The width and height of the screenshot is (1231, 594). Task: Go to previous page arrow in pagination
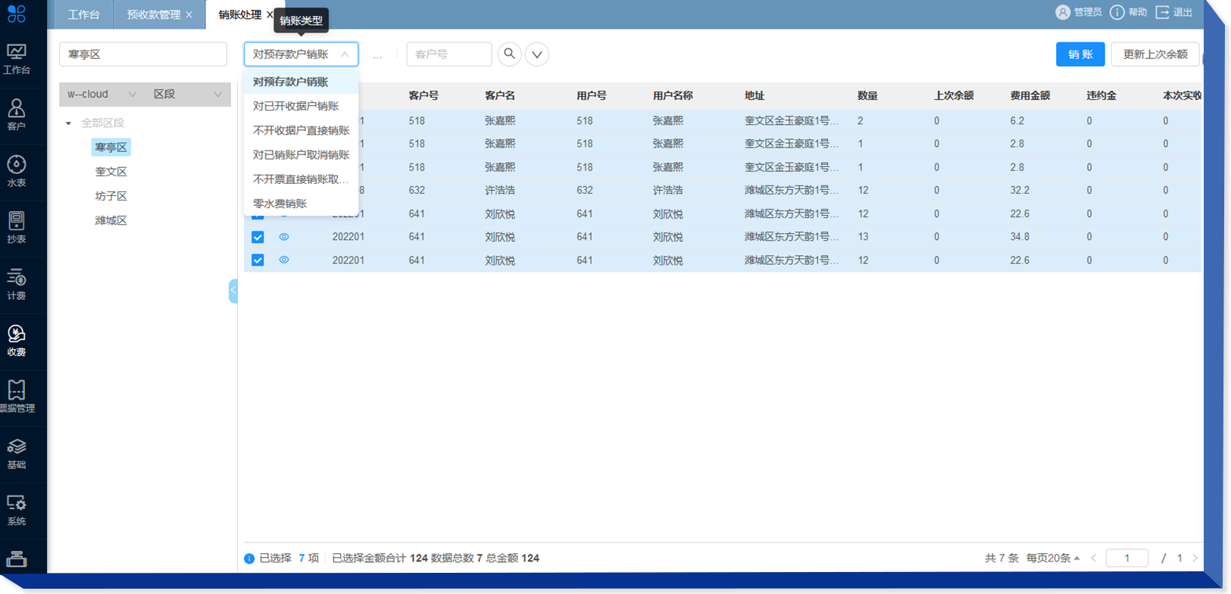(1093, 558)
